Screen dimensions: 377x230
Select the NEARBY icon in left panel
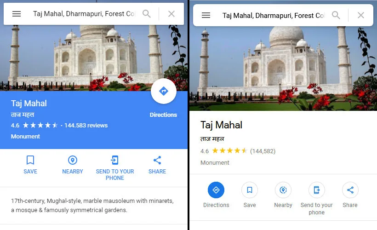point(72,160)
